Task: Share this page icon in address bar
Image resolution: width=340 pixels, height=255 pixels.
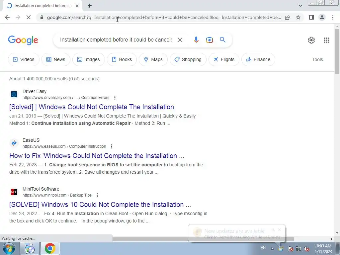Action: coord(288,17)
